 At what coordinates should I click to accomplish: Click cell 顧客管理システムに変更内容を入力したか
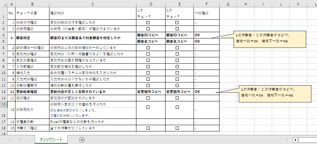(x=93, y=73)
